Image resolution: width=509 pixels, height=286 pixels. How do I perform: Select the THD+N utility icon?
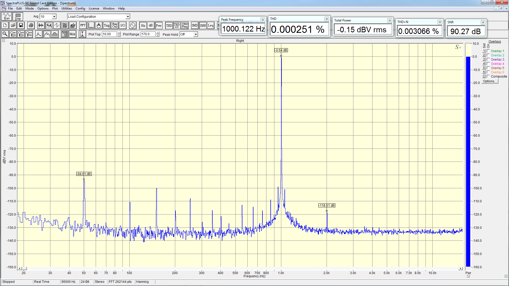[177, 25]
